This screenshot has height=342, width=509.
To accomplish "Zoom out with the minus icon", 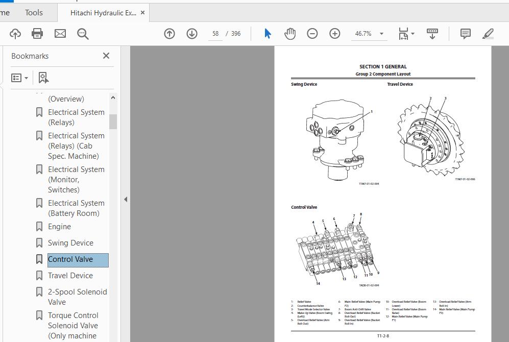I will click(312, 34).
